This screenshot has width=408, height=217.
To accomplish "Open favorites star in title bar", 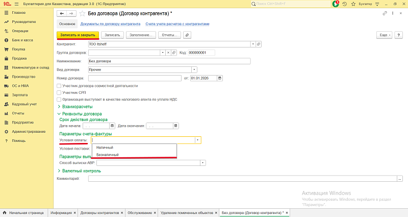I will coord(353,4).
